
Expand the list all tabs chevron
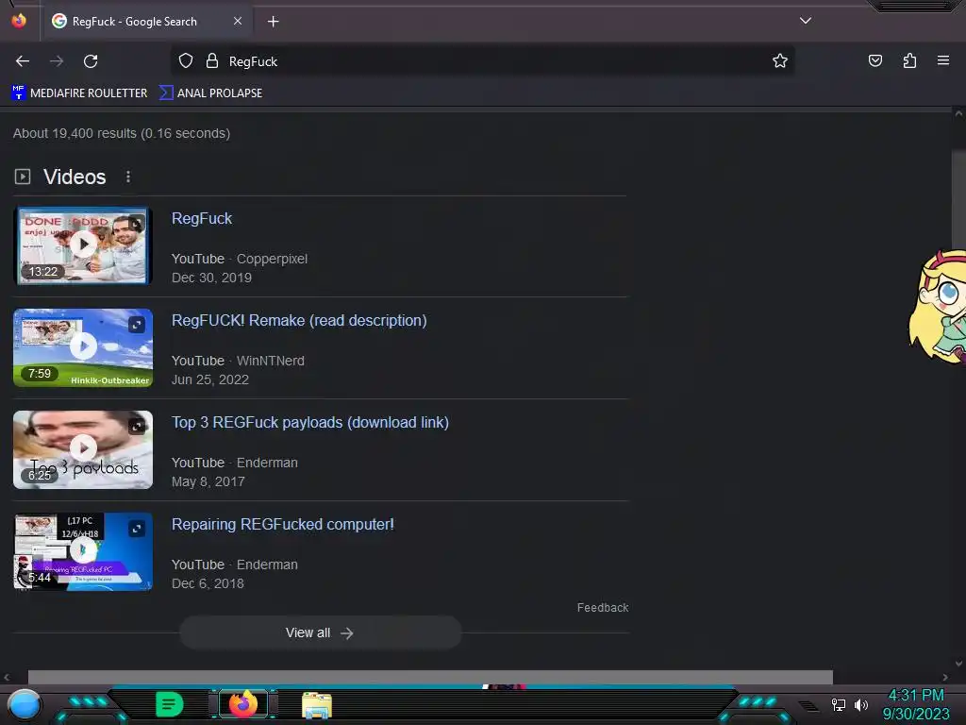(806, 21)
